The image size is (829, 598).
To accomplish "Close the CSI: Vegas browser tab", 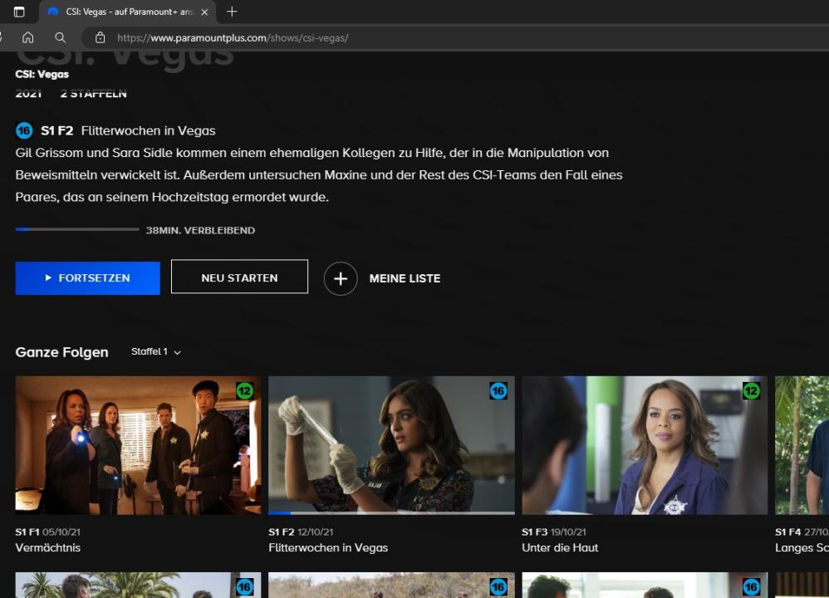I will (x=204, y=12).
